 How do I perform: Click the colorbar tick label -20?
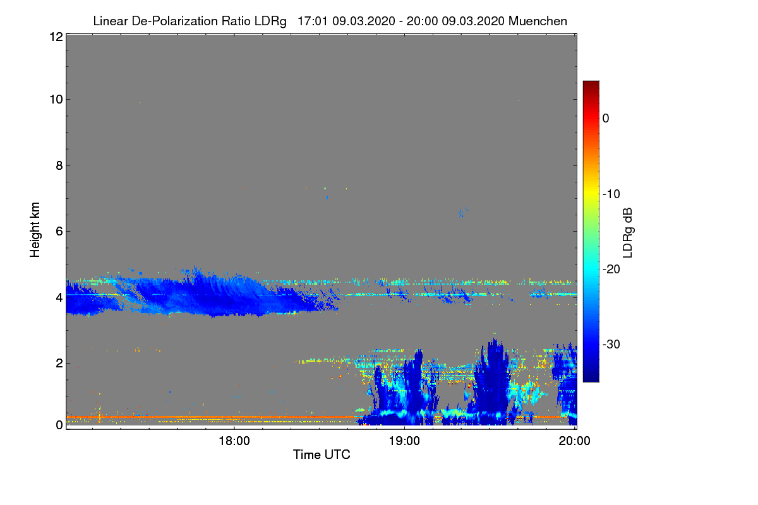(x=611, y=269)
